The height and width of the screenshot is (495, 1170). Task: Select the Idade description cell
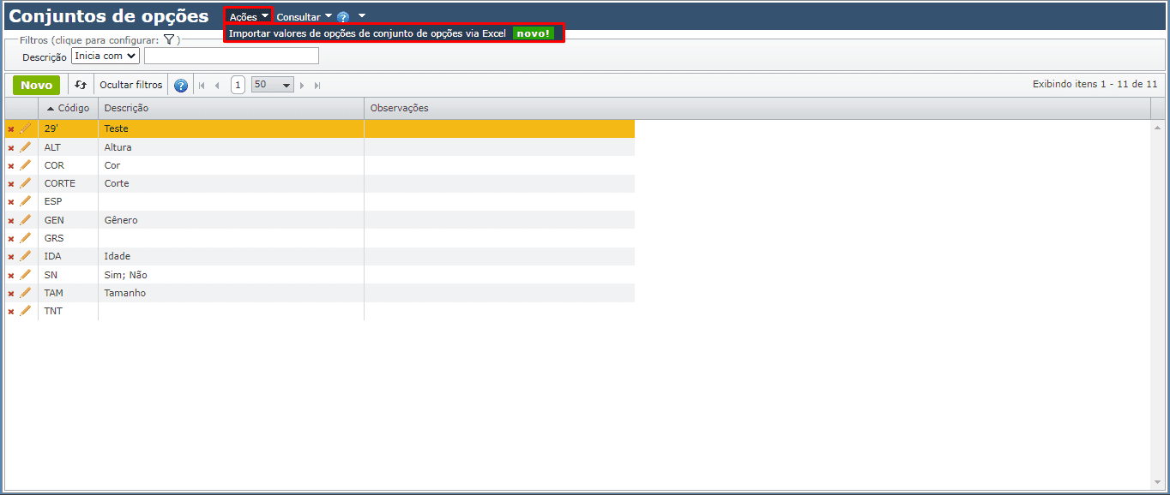pyautogui.click(x=231, y=256)
